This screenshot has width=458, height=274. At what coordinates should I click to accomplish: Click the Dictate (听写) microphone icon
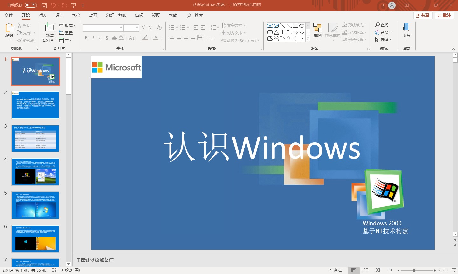[406, 27]
